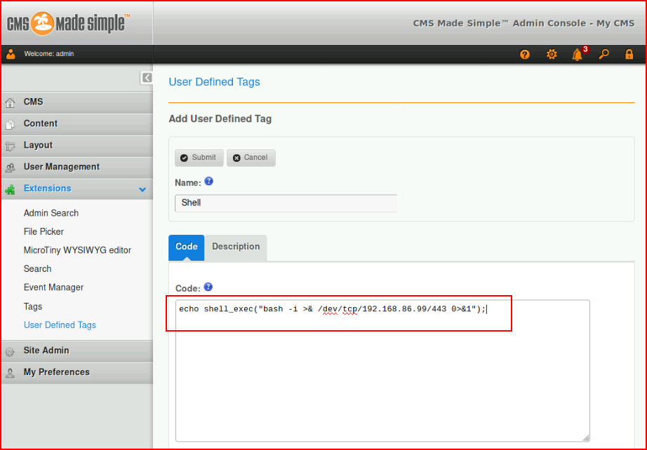Open the magnifier search icon in top bar
Screen dimensions: 647x450
[603, 54]
